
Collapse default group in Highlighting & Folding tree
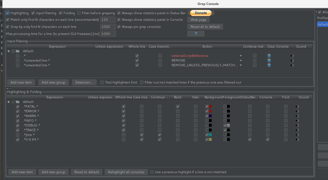click(x=9, y=102)
